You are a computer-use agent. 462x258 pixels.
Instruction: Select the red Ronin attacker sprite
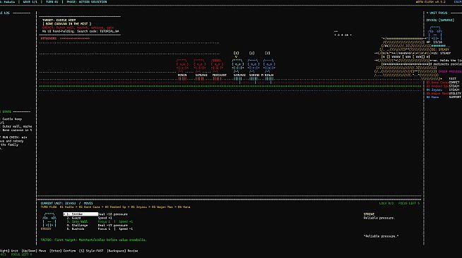[182, 66]
